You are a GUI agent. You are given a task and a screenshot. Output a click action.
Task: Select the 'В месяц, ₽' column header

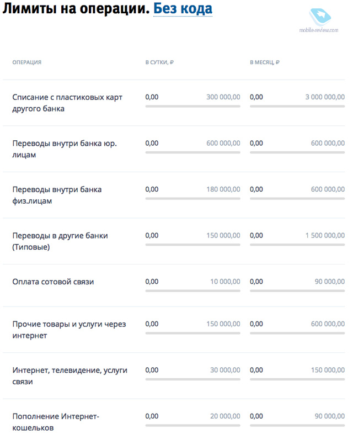(265, 62)
